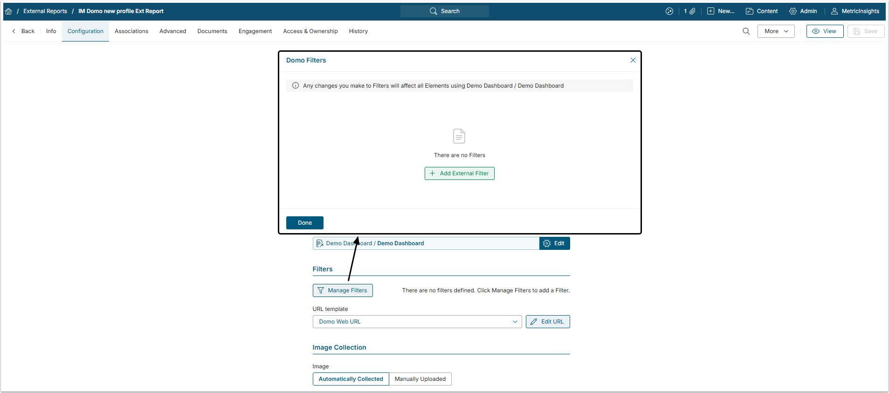Click the Demo Dashboard report field
Image resolution: width=889 pixels, height=393 pixels.
point(426,243)
